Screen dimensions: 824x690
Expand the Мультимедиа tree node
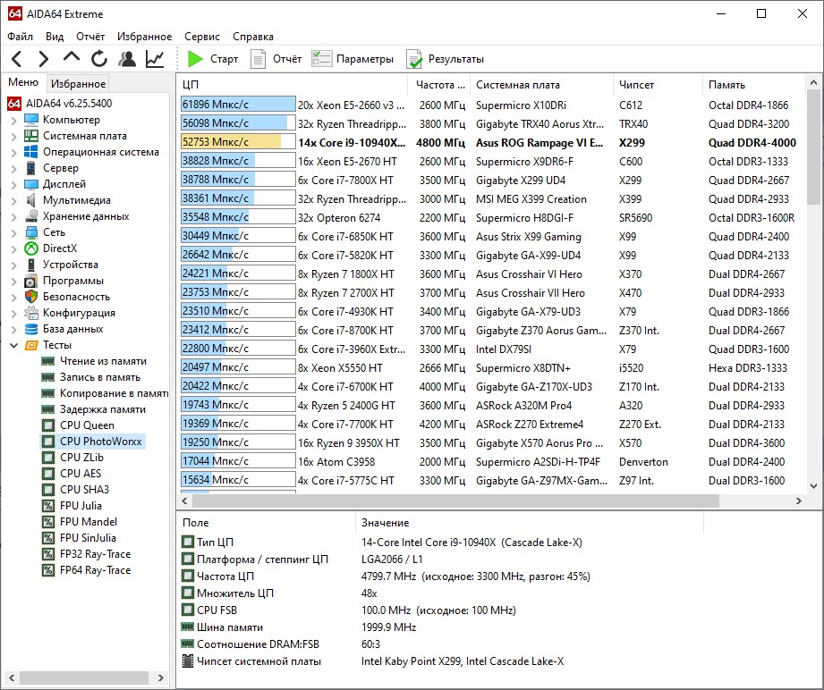coord(14,200)
